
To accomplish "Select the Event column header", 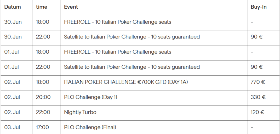I will (x=71, y=7).
